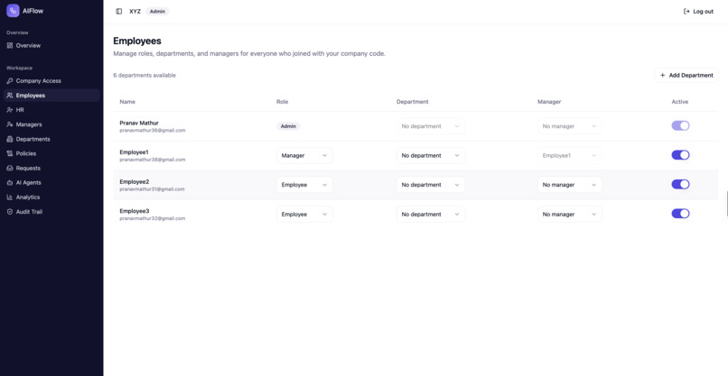This screenshot has width=728, height=376.
Task: Click the Requests inbox icon
Action: pyautogui.click(x=10, y=169)
